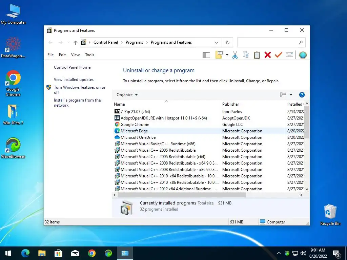Open the notification center icon
The width and height of the screenshot is (347, 260).
click(x=336, y=254)
